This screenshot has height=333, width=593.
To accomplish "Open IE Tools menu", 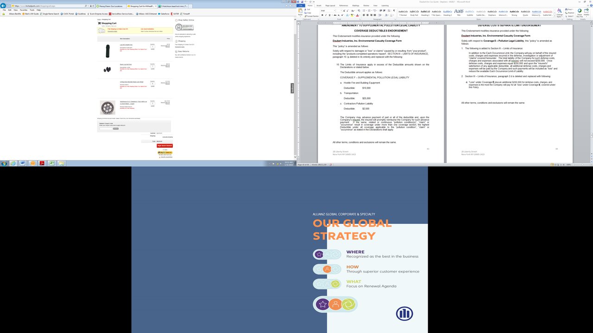I will [32, 10].
